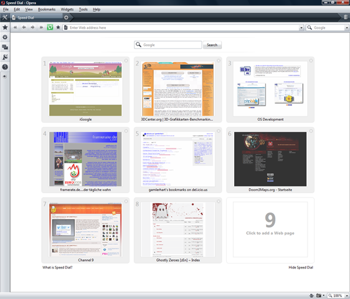
Task: Toggle the side panel with the wrench icon
Action: 5,17
